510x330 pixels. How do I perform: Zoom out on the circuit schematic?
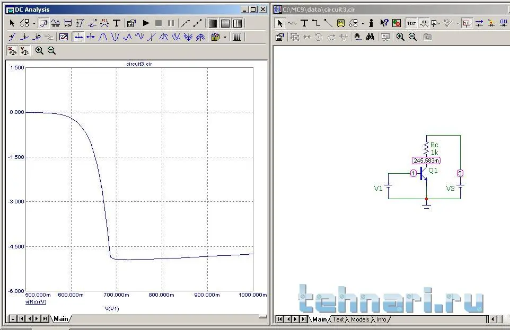pos(412,37)
